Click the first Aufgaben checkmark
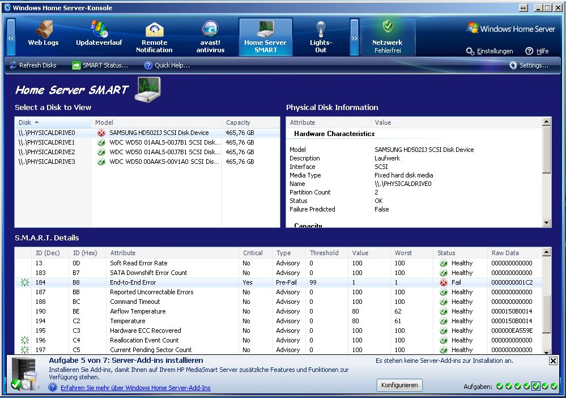The image size is (566, 398). pyautogui.click(x=500, y=387)
